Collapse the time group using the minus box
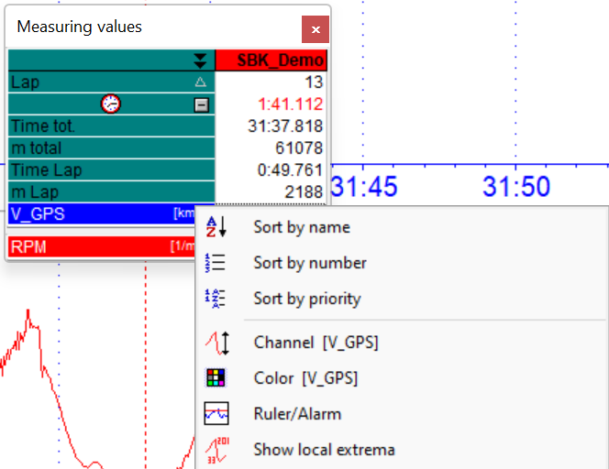 [202, 104]
